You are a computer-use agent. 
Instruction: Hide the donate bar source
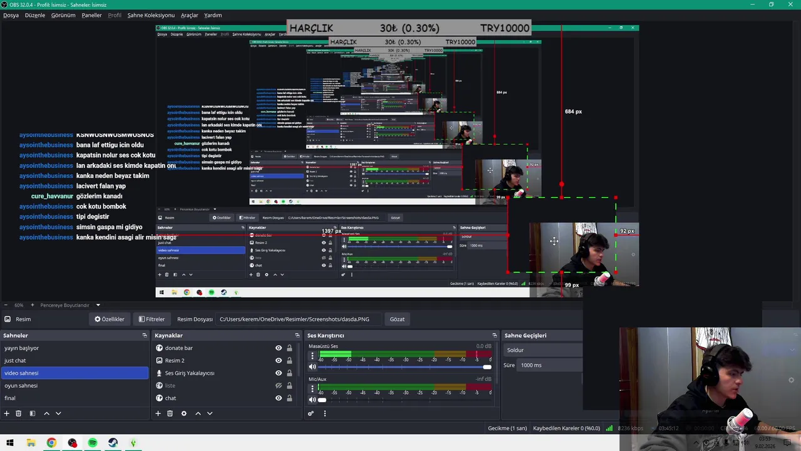(x=278, y=348)
